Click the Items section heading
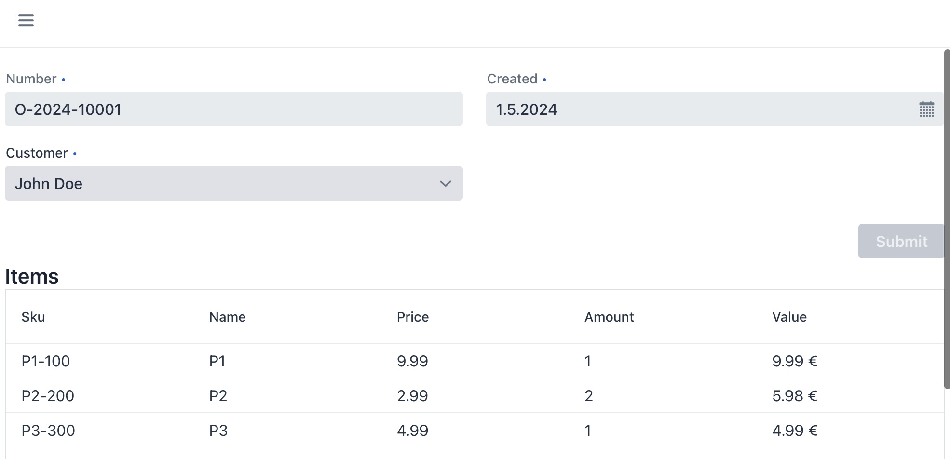 coord(32,276)
